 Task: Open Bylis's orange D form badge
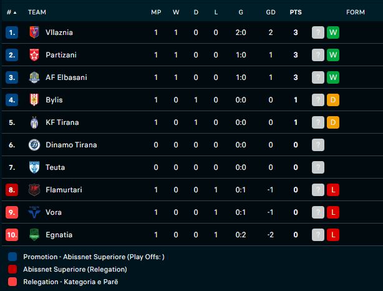(x=333, y=100)
